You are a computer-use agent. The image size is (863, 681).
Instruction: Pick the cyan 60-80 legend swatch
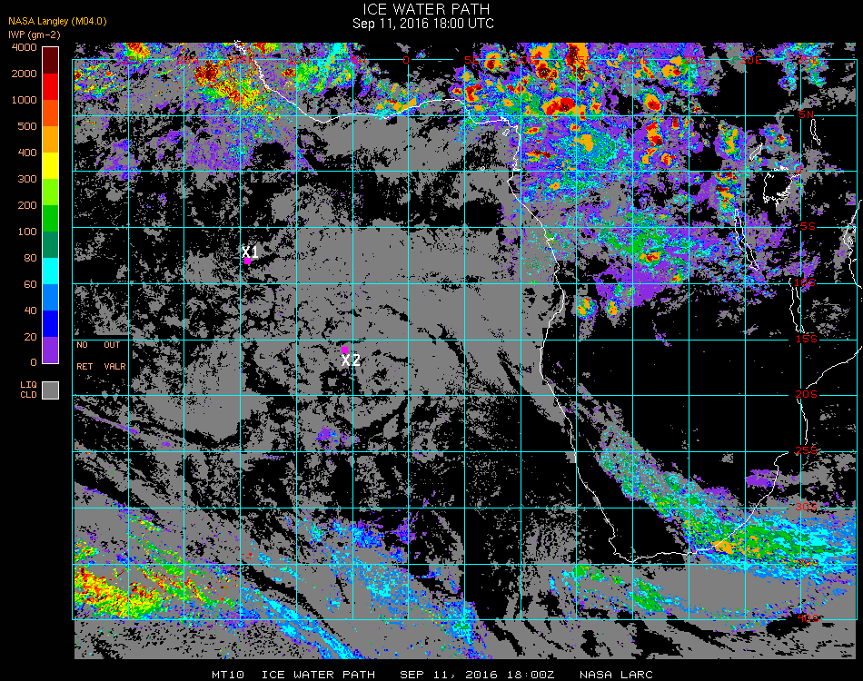pos(50,271)
